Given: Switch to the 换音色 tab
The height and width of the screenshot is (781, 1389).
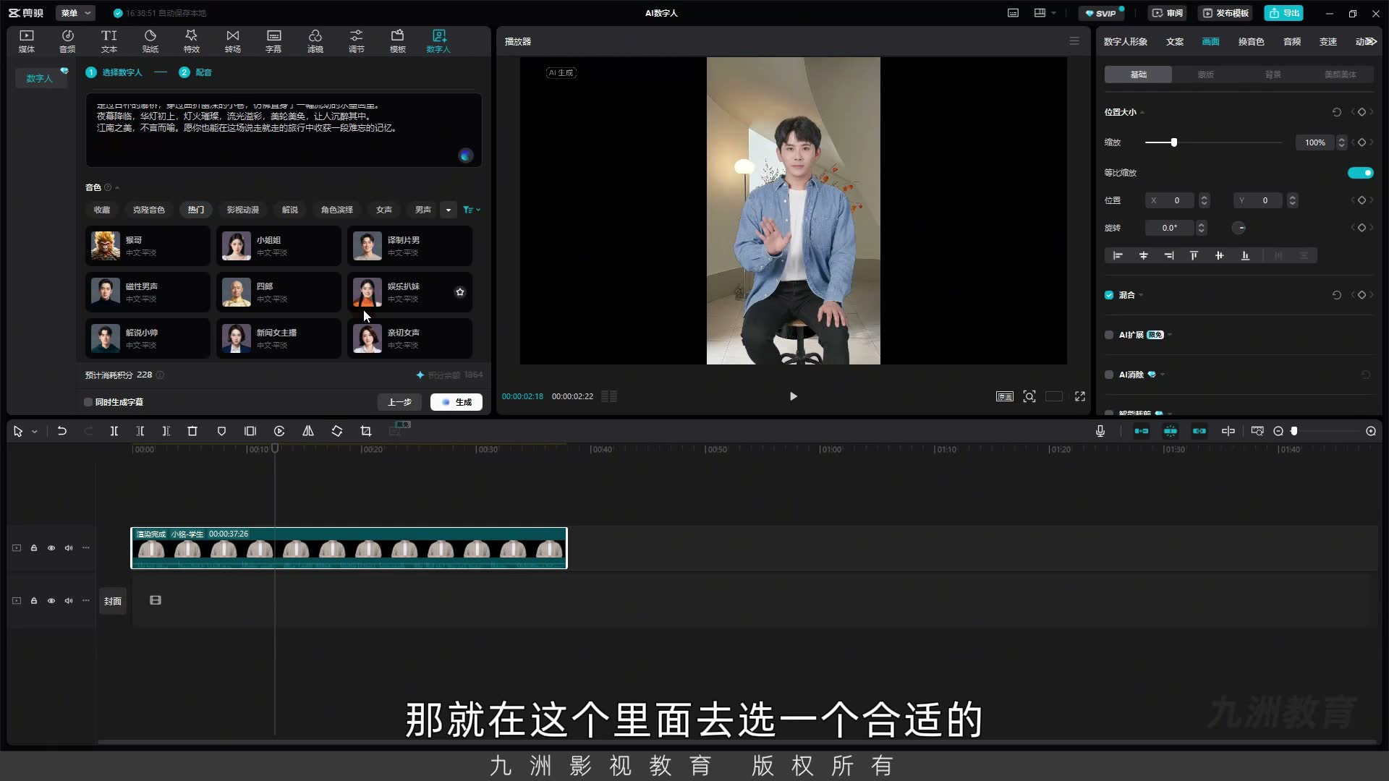Looking at the screenshot, I should (1251, 42).
